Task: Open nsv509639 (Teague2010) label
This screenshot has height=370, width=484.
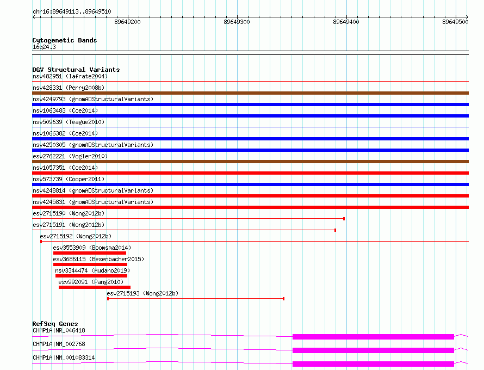Action: (x=69, y=122)
